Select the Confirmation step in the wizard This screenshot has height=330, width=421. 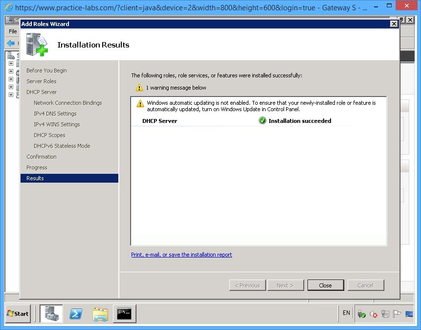(x=41, y=156)
